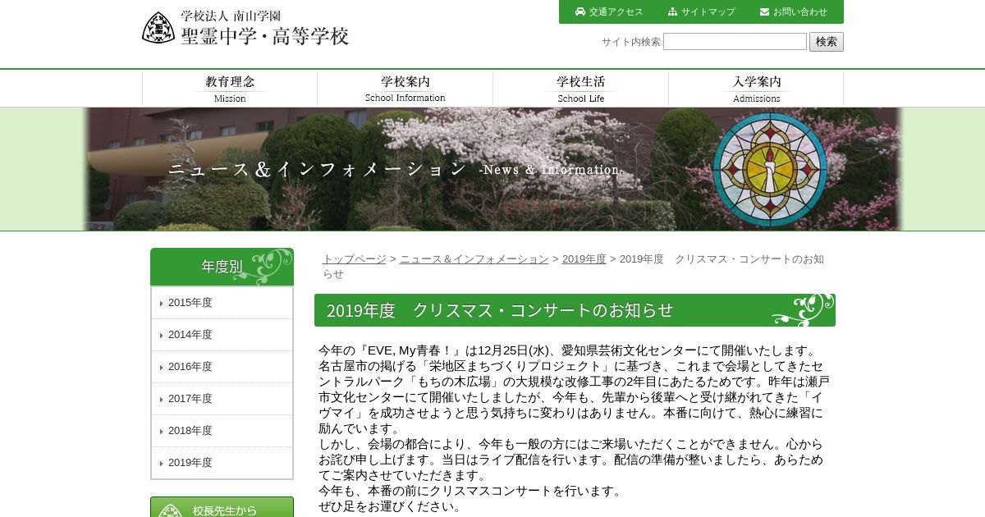
Task: Click the school crest logo icon
Action: click(158, 28)
